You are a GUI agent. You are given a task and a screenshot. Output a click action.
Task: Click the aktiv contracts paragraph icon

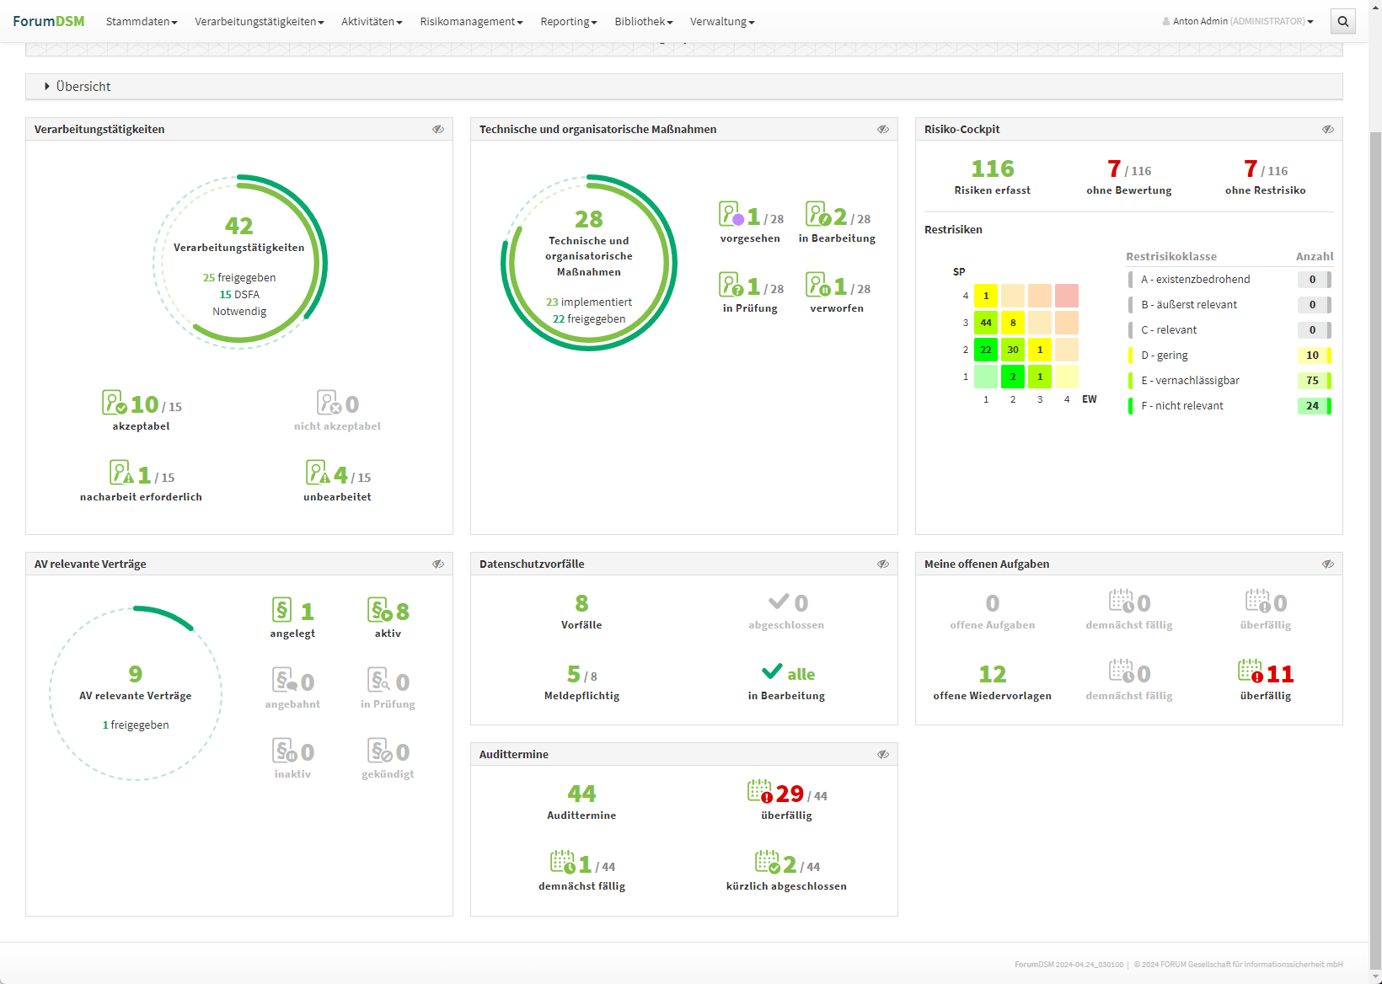pos(379,610)
